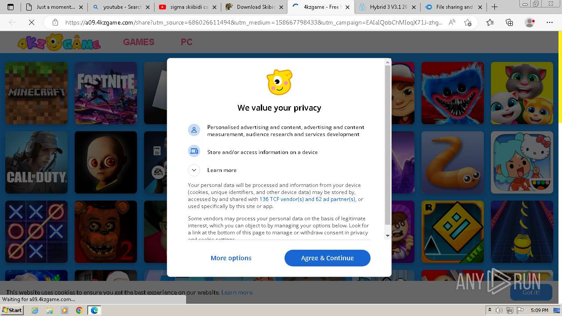Open Edge Settings and more menu
This screenshot has width=562, height=316.
tap(550, 22)
